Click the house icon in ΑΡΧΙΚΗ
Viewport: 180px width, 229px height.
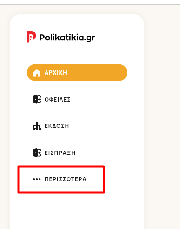[x=37, y=73]
